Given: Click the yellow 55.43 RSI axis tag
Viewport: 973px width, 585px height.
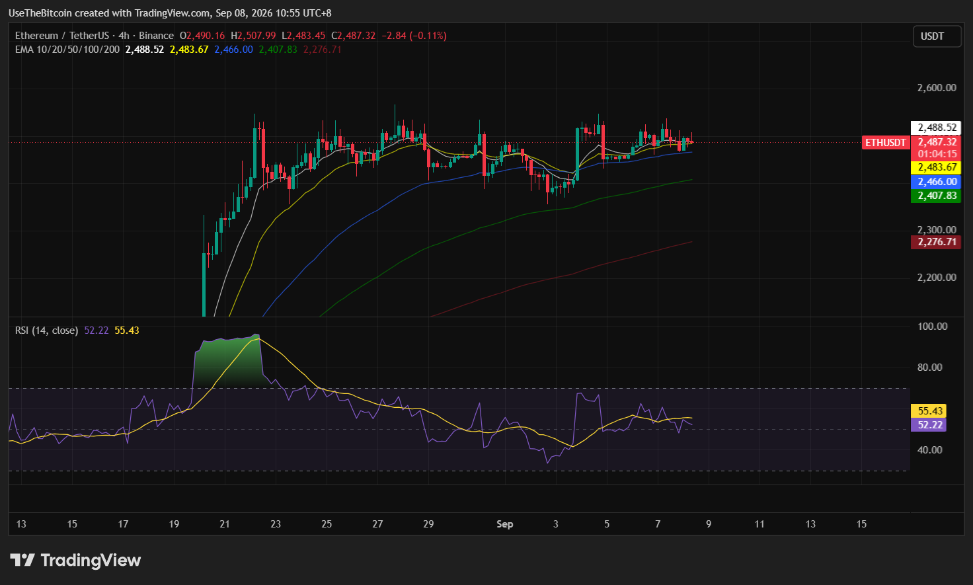Looking at the screenshot, I should coord(929,411).
